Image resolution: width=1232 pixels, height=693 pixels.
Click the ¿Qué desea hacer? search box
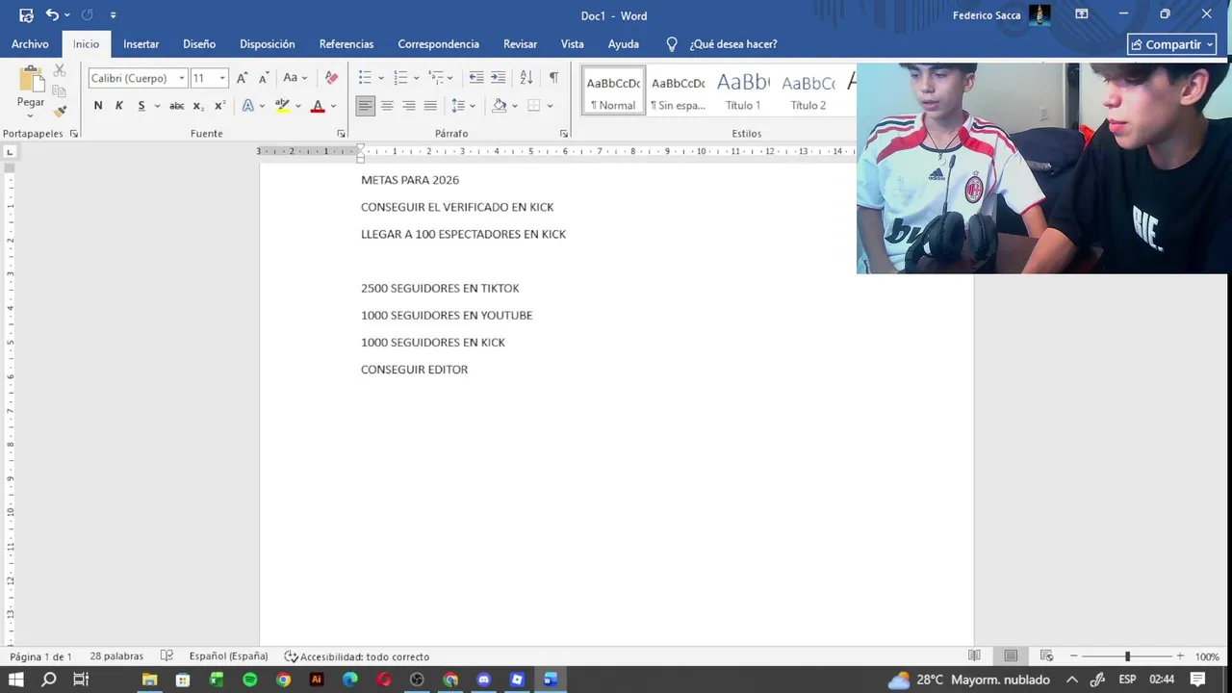pyautogui.click(x=732, y=44)
